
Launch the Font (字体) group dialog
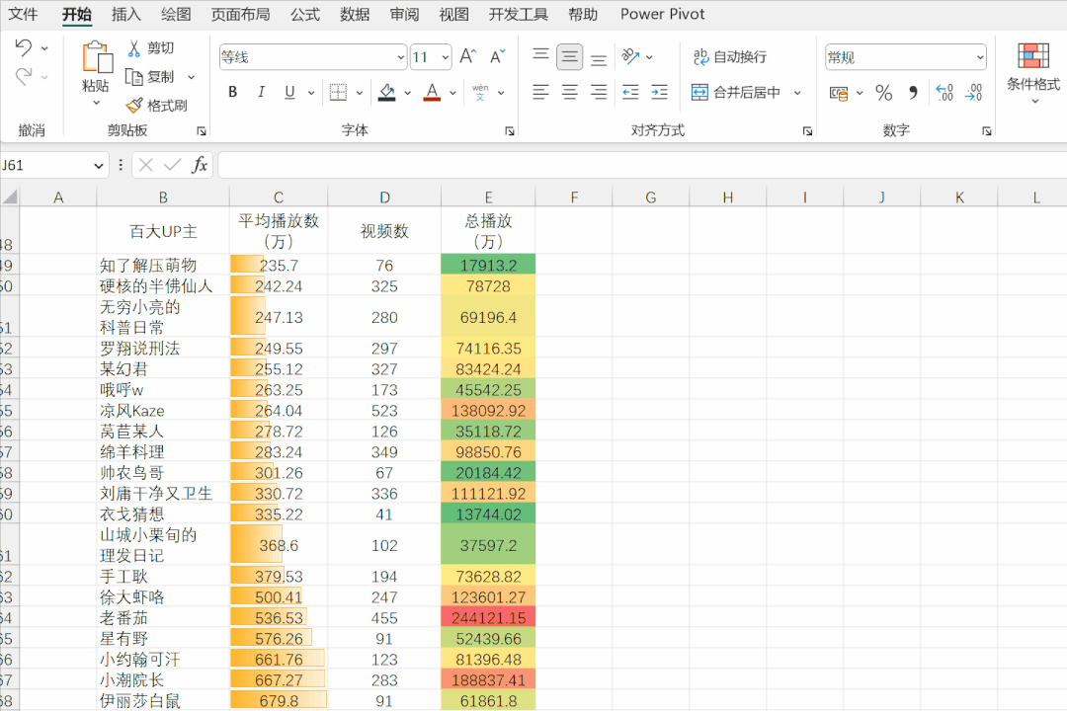(510, 130)
